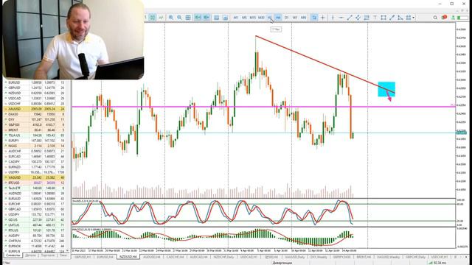Zoom in on the chart
The image size is (472, 265).
pos(171,18)
